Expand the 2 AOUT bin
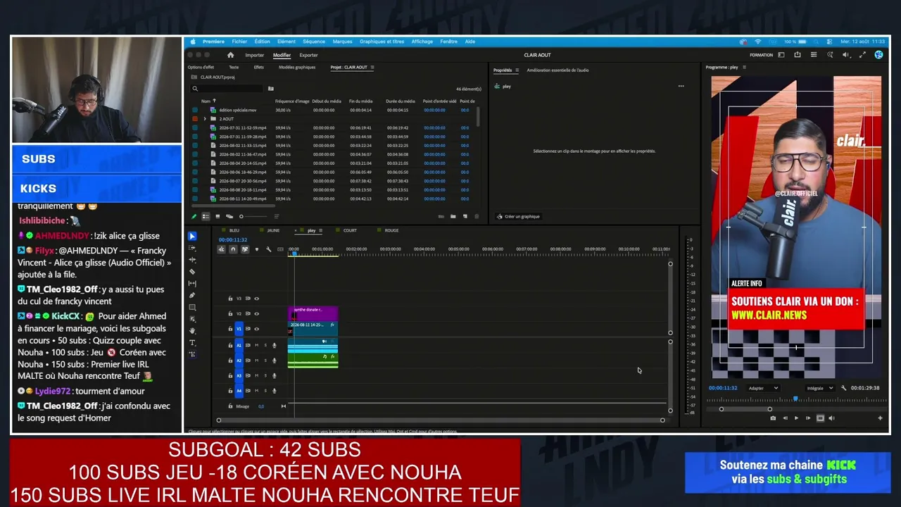The width and height of the screenshot is (901, 507). coord(205,119)
